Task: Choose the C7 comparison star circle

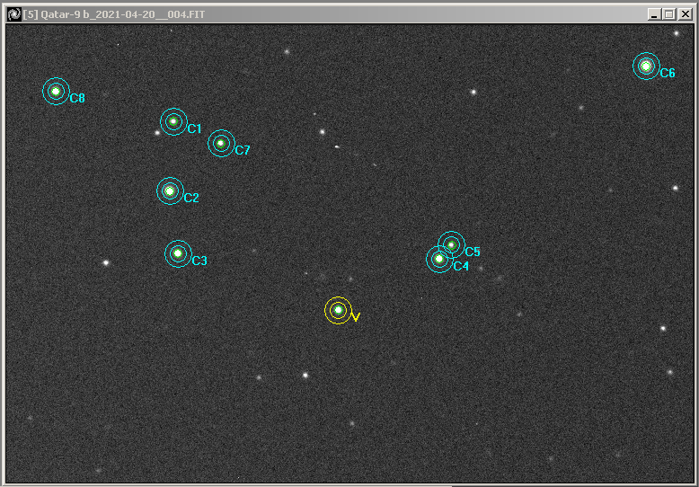Action: 221,143
